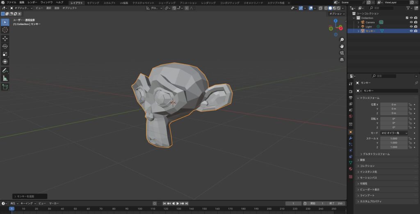Select the Transform tool
The width and height of the screenshot is (420, 214).
tap(5, 62)
